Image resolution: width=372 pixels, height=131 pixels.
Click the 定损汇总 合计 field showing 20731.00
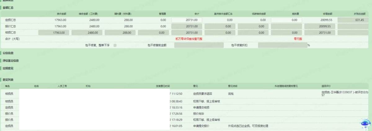coord(187,20)
